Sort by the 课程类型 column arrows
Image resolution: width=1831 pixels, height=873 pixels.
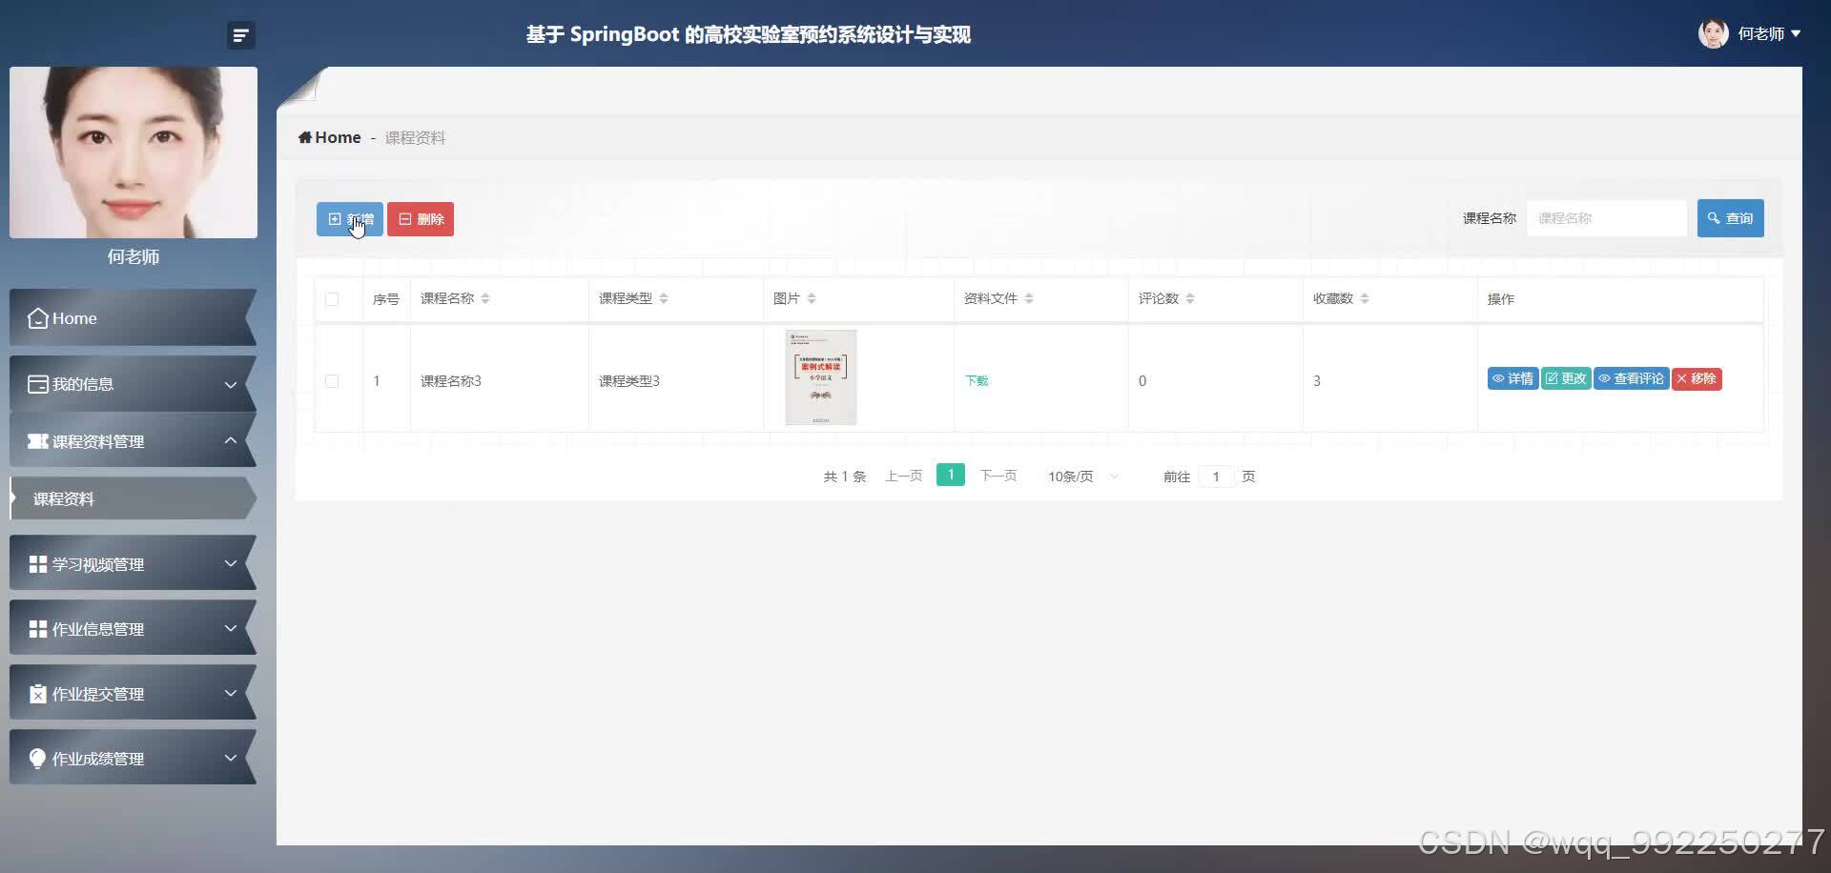(664, 298)
